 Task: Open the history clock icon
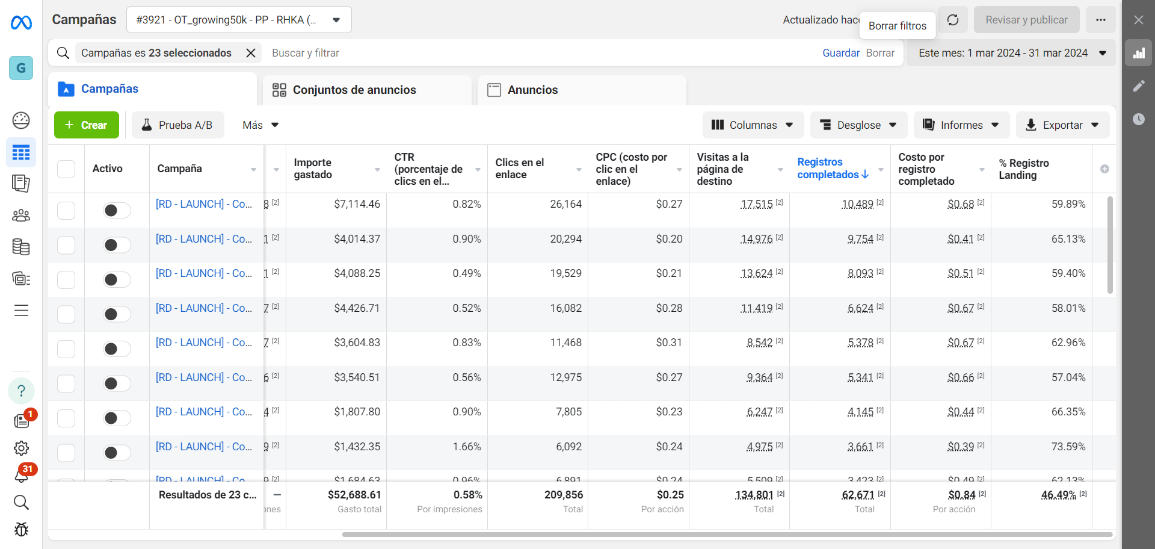[1139, 119]
